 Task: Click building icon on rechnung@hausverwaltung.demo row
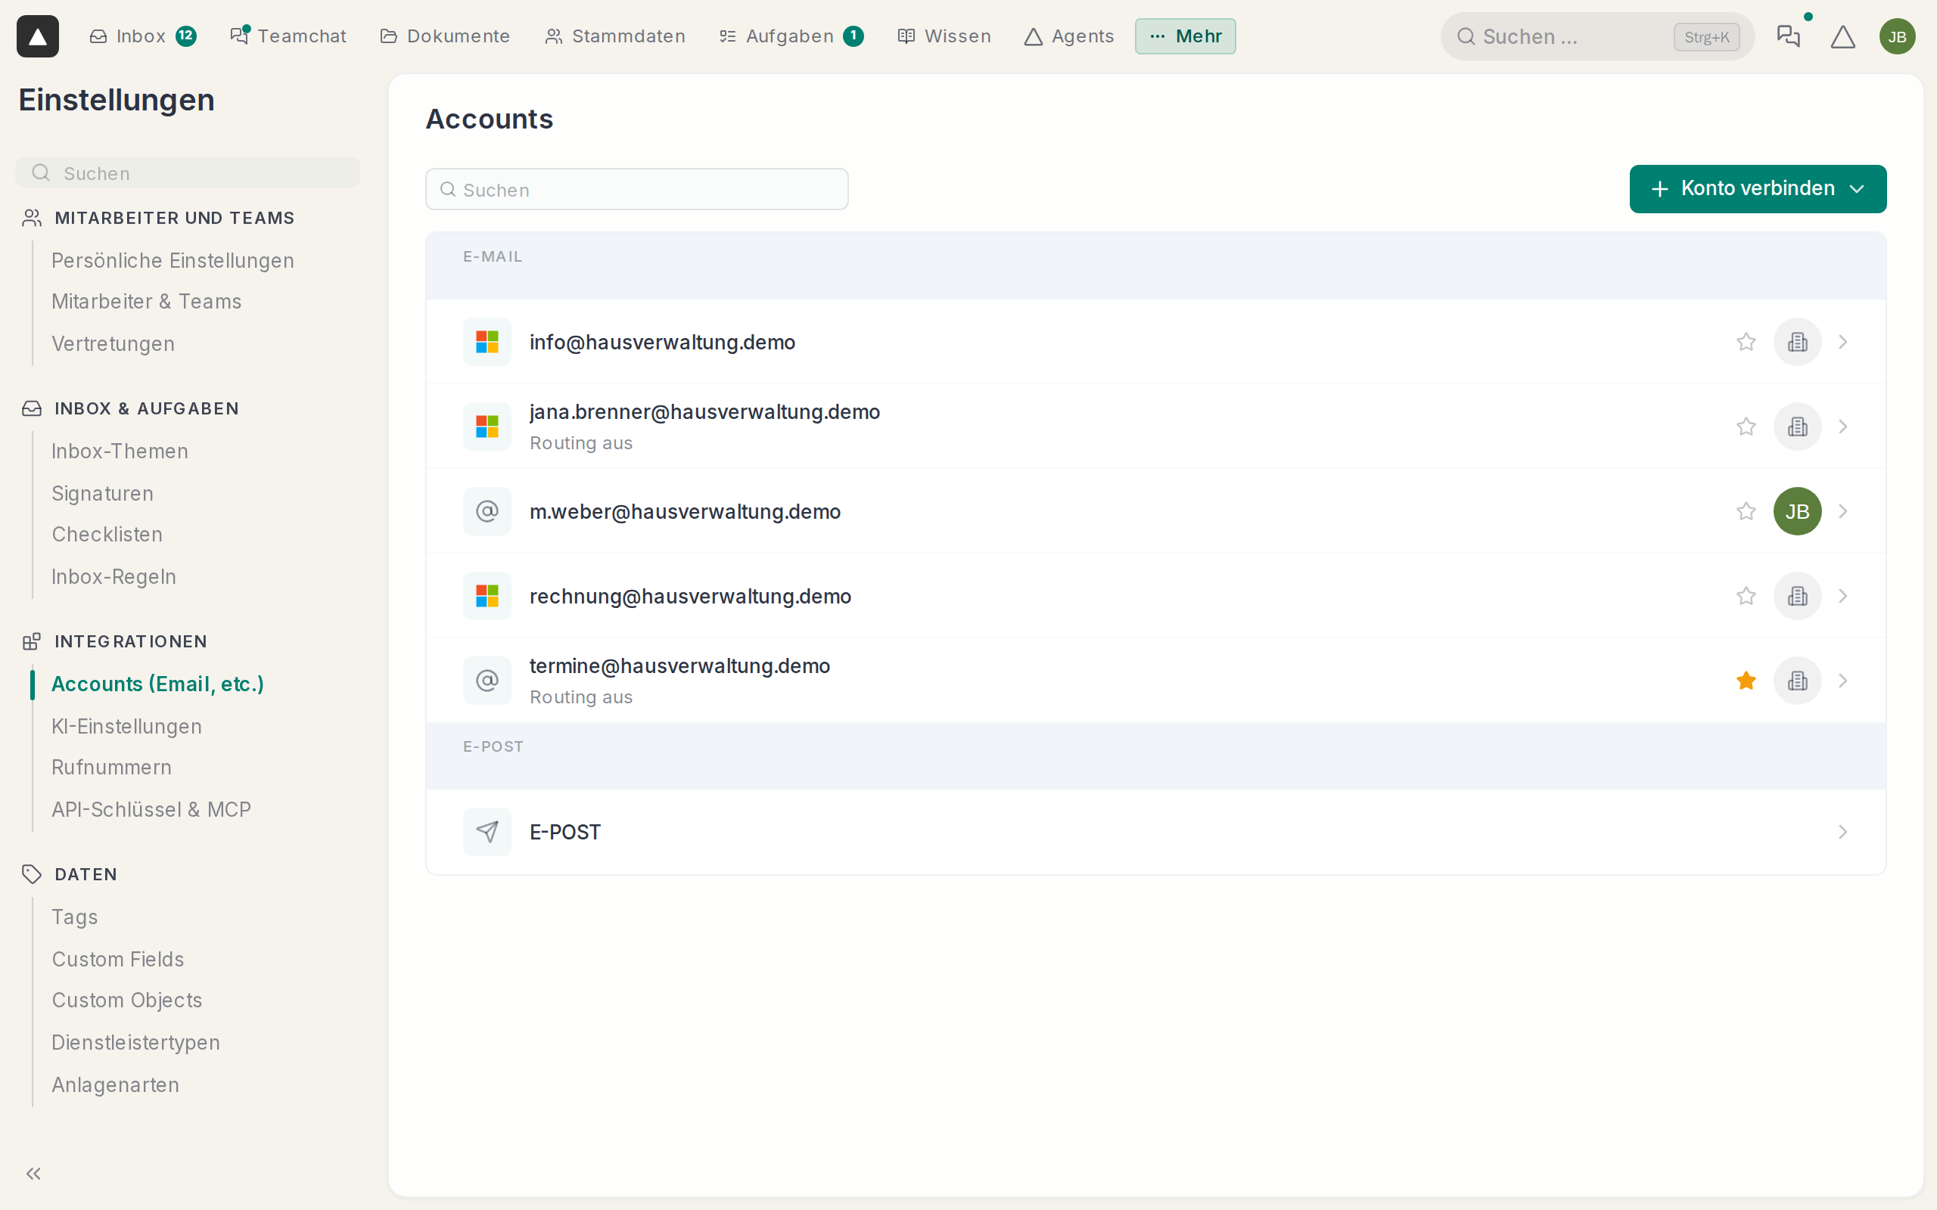1797,596
